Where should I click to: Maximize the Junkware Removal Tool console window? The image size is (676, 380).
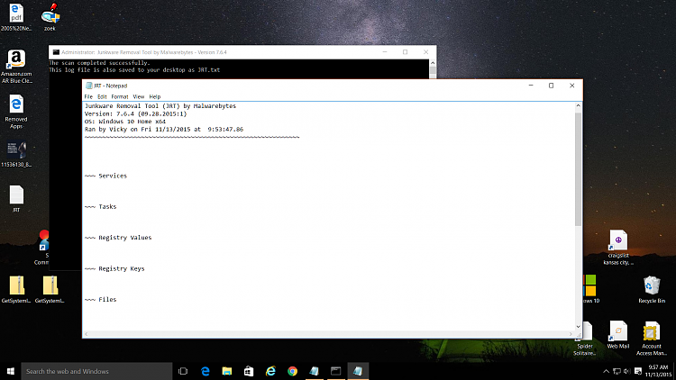click(x=406, y=52)
